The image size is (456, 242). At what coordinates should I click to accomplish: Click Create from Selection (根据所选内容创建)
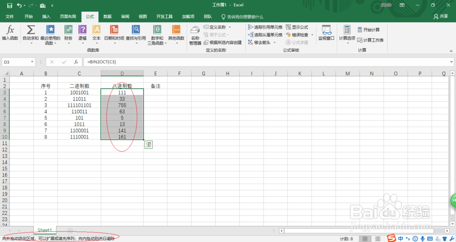223,42
